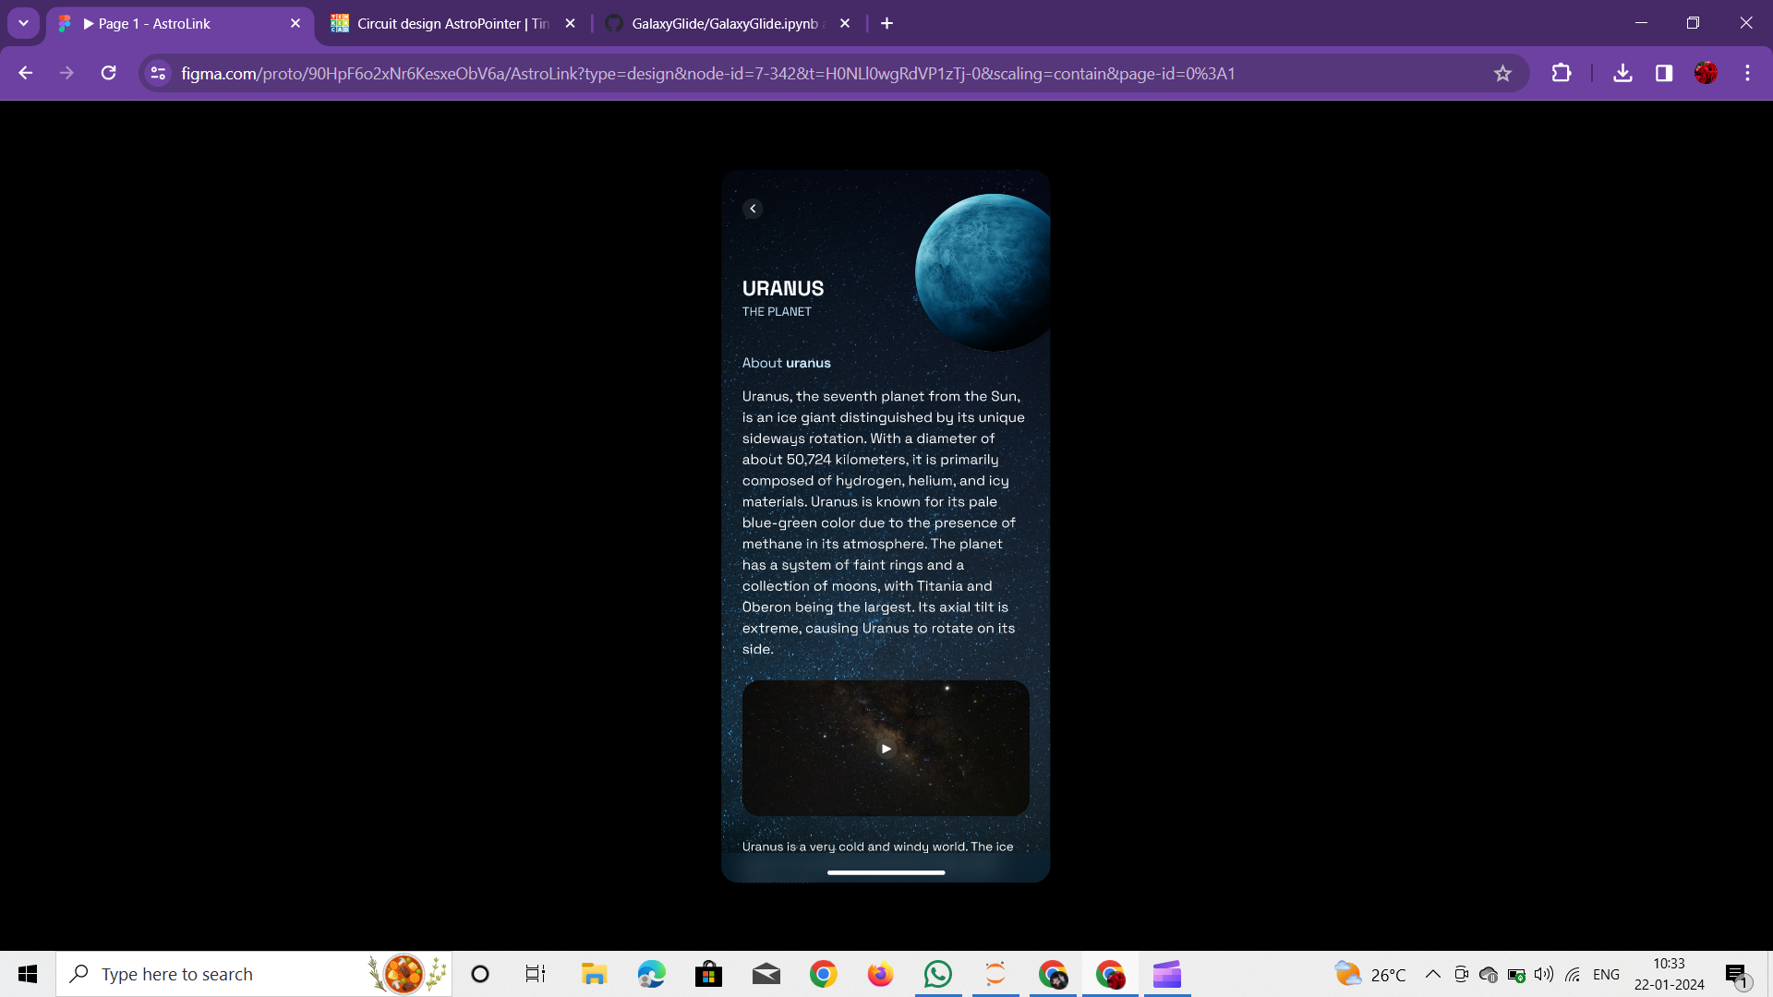Play the Uranus space video
Screen dimensions: 1773x997
point(886,749)
